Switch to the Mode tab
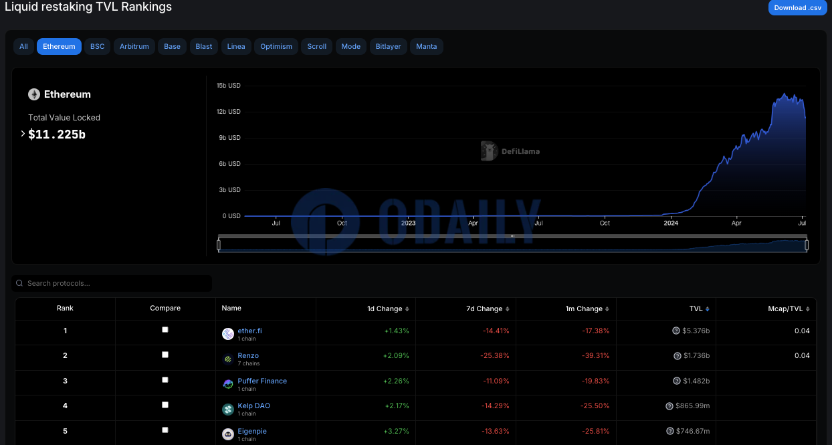This screenshot has height=445, width=832. point(351,47)
